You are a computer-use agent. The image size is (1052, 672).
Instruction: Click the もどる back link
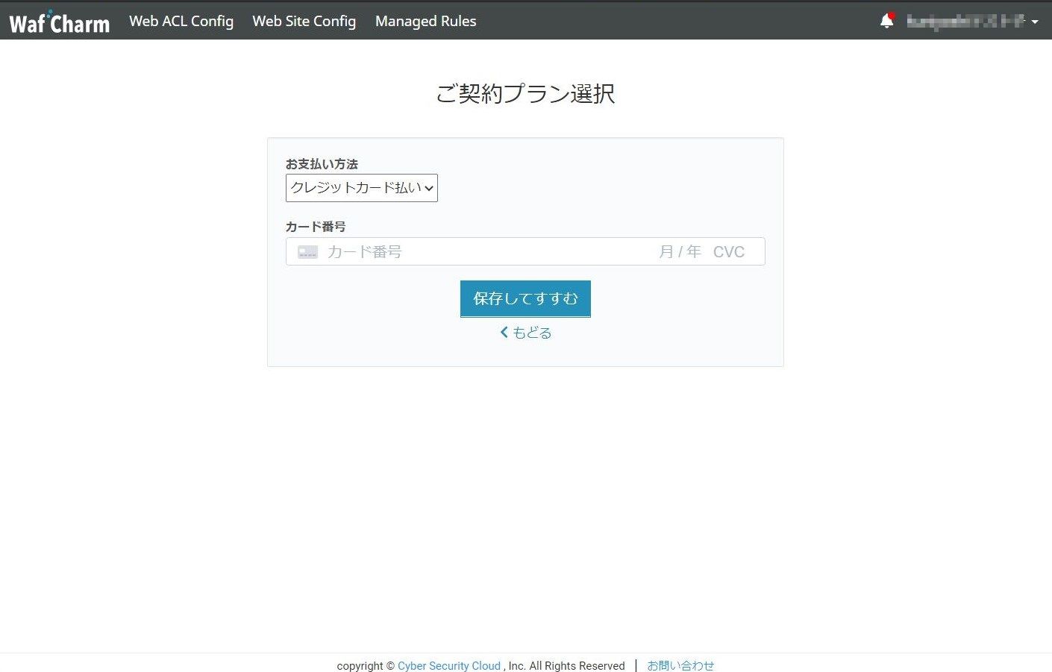(x=531, y=333)
